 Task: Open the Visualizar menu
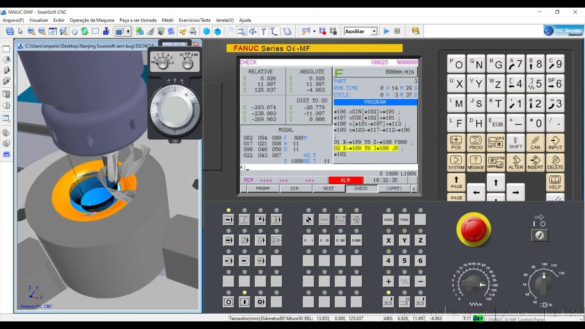(38, 20)
